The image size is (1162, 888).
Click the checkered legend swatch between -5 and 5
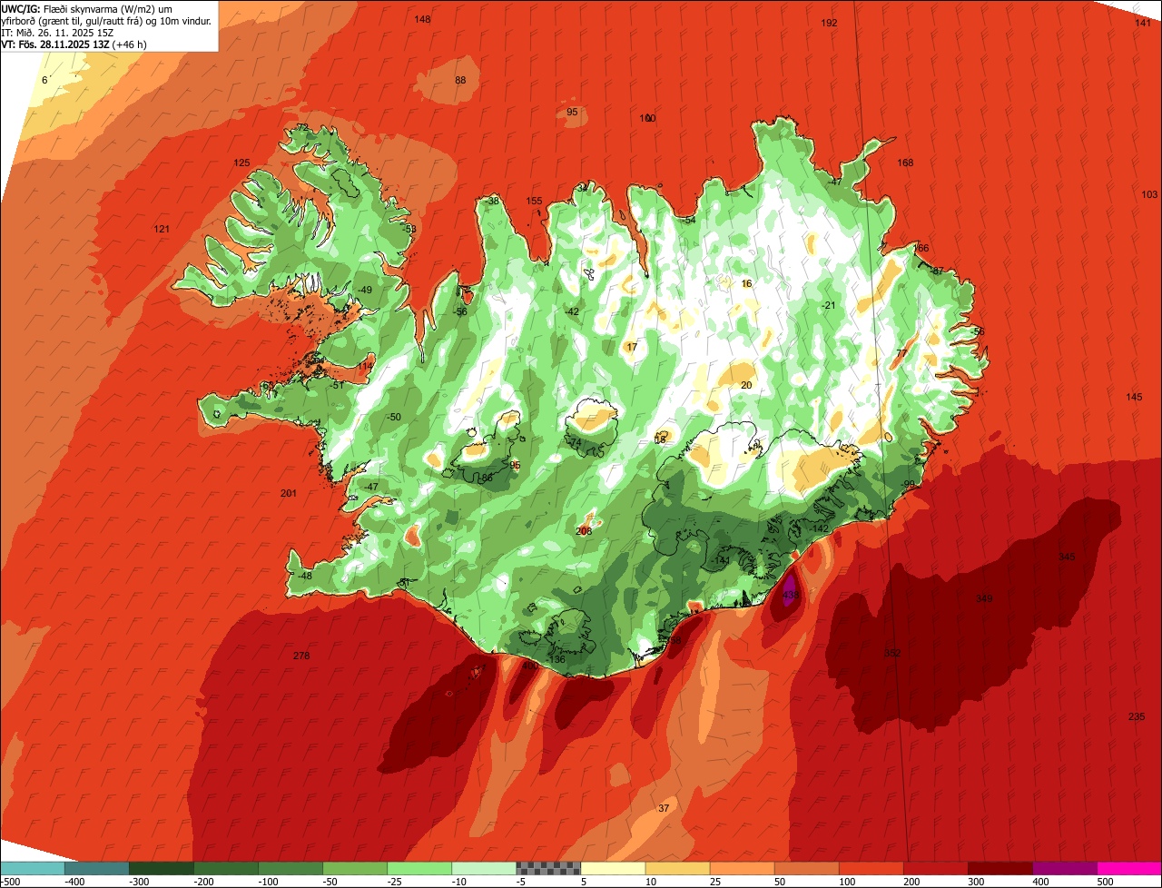pyautogui.click(x=548, y=868)
